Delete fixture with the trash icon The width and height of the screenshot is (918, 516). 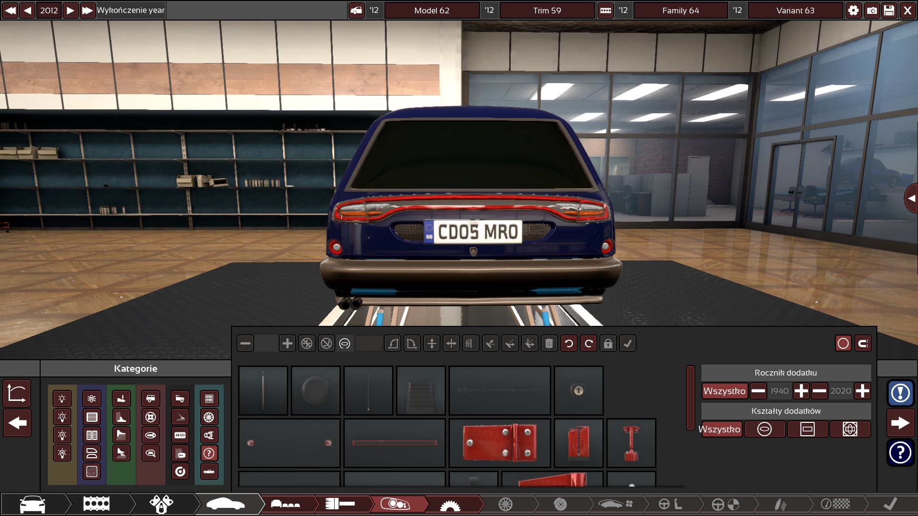coord(549,343)
